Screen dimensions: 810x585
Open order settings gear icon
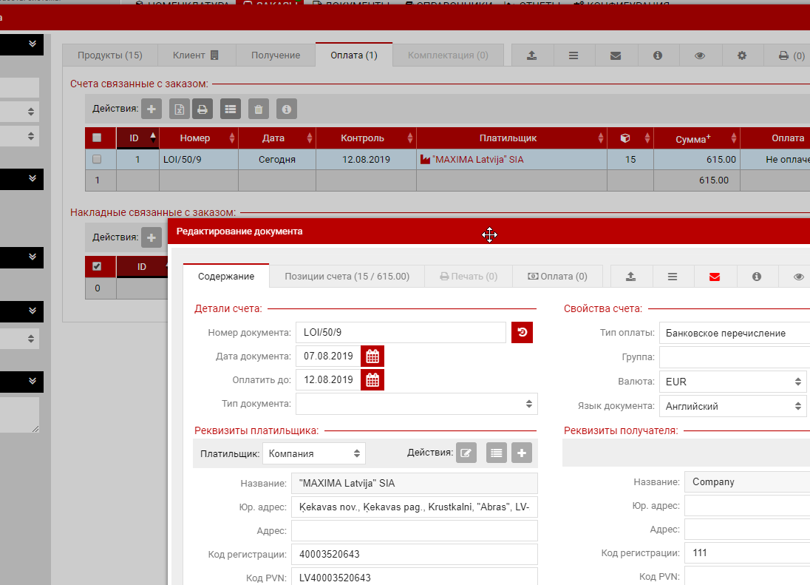(x=742, y=55)
